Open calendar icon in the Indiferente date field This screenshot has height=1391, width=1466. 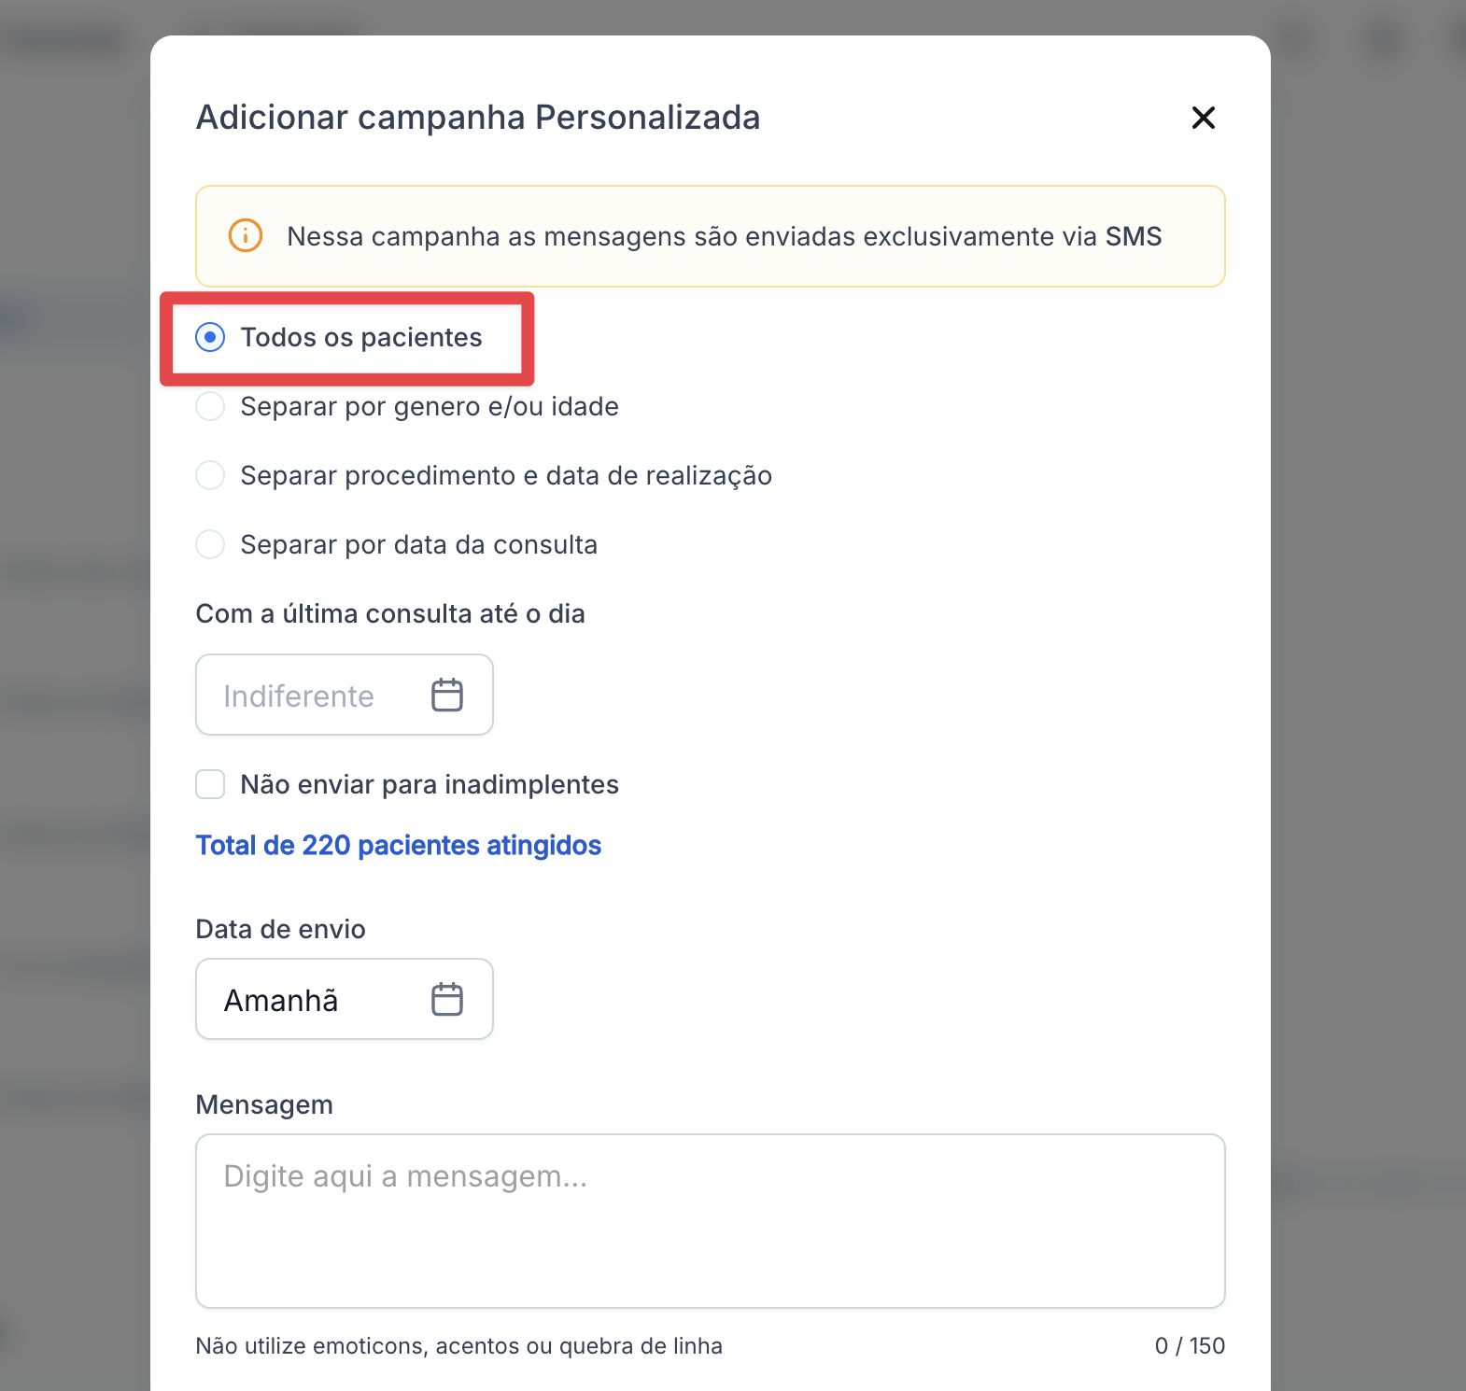point(447,695)
